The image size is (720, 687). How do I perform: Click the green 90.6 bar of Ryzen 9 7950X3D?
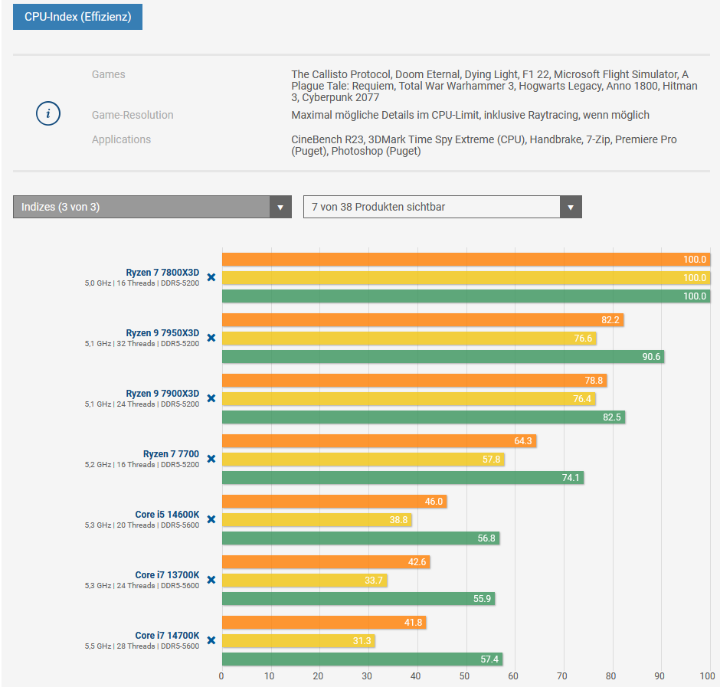(x=443, y=357)
